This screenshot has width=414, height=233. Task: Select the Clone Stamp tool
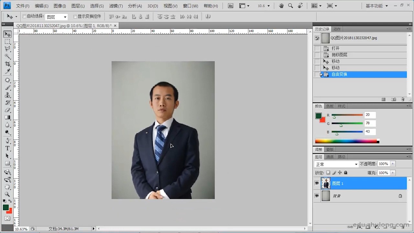click(7, 95)
